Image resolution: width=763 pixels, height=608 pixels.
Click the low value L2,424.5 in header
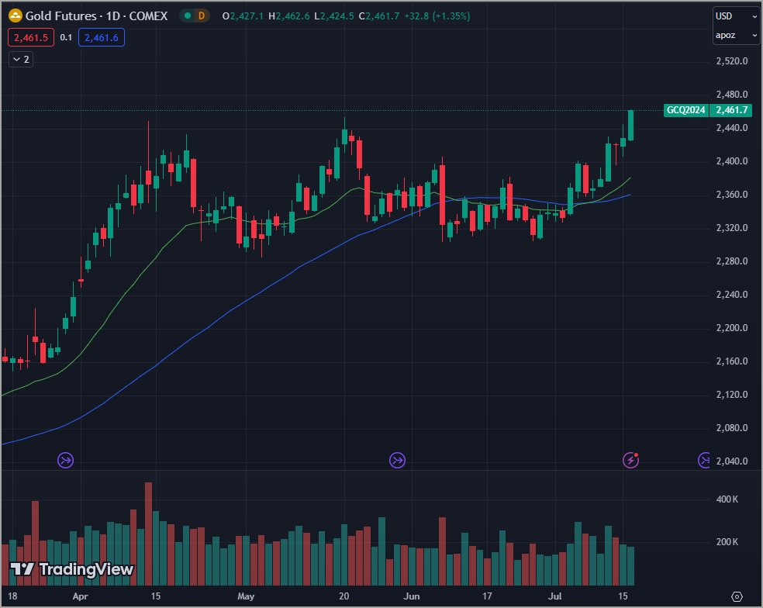(333, 16)
